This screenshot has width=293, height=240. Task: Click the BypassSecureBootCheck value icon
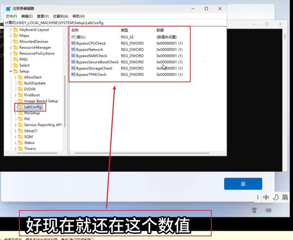[73, 62]
